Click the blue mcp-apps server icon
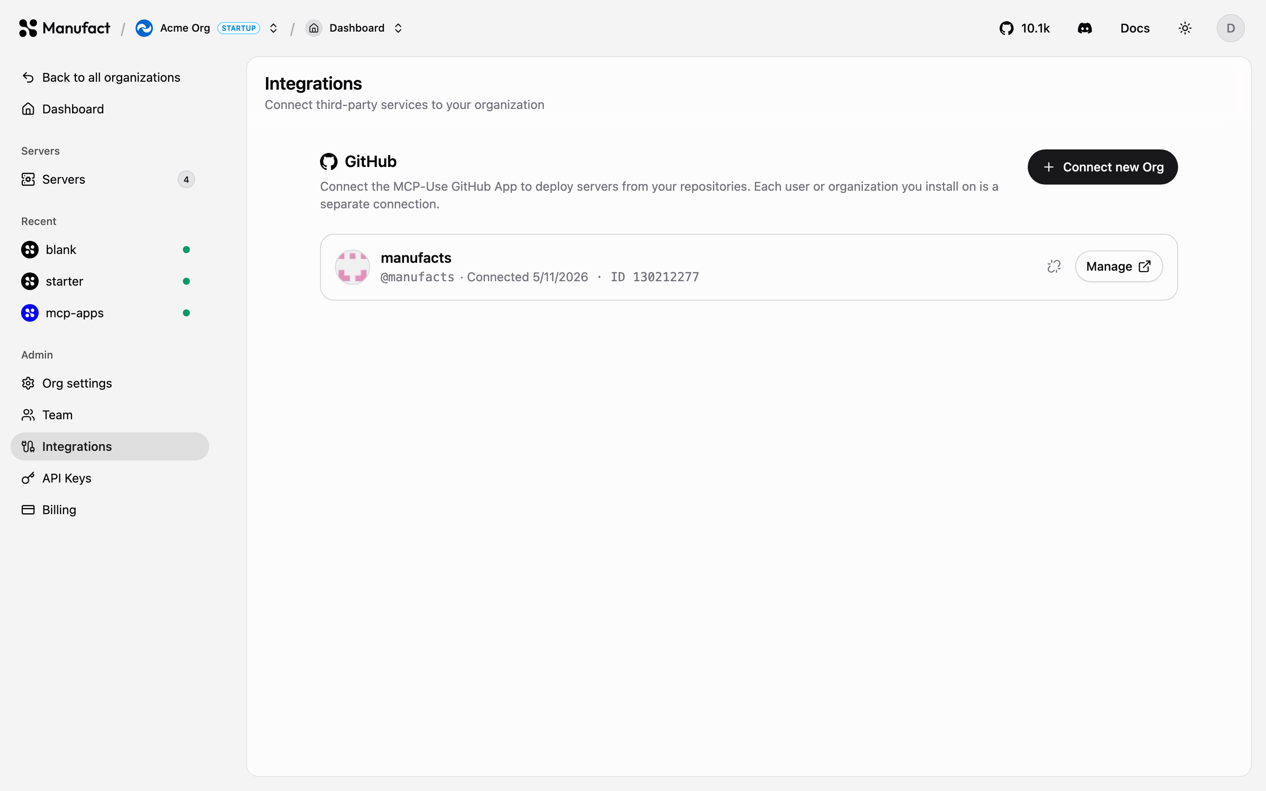This screenshot has height=791, width=1266. pyautogui.click(x=30, y=313)
